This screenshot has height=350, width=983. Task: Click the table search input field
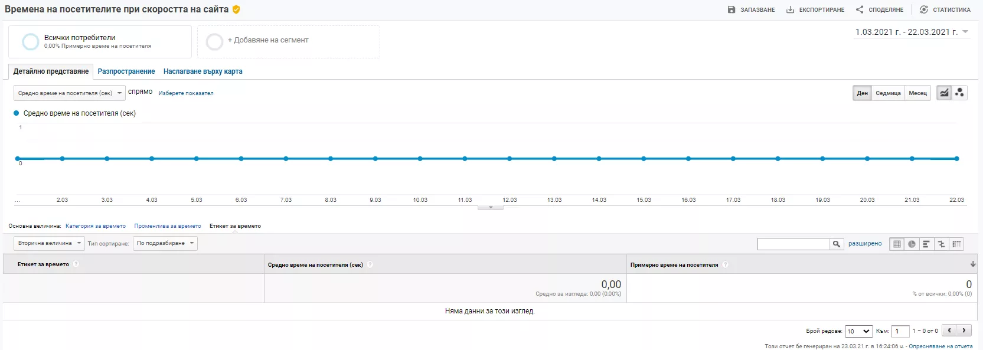tap(793, 244)
